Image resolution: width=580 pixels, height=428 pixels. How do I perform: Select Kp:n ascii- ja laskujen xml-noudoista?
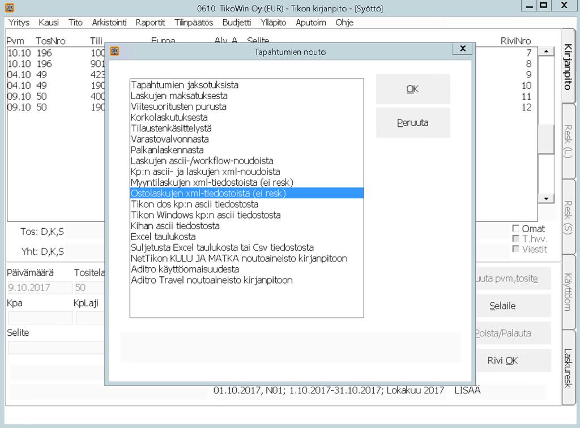coord(247,172)
